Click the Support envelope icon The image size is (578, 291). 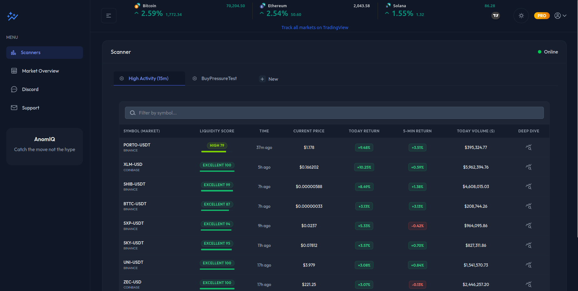(x=14, y=108)
